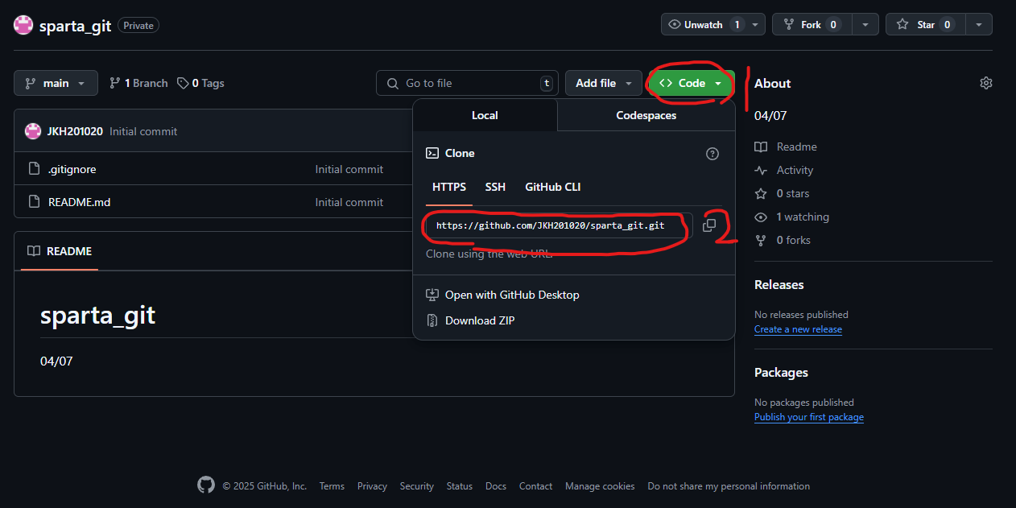Viewport: 1016px width, 508px height.
Task: Open the Activity link in About
Action: point(795,170)
